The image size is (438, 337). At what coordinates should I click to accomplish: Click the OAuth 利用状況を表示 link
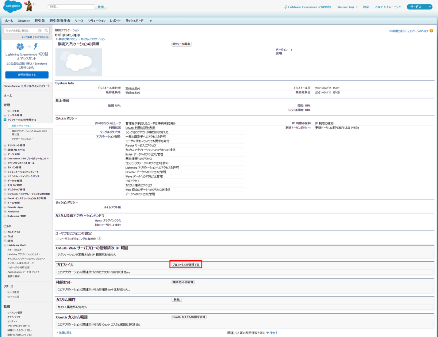click(140, 128)
